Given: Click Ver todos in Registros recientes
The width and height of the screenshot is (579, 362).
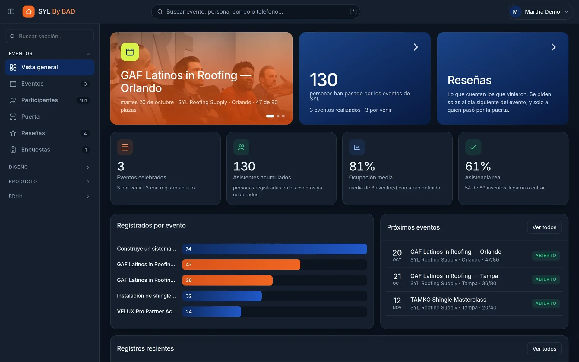Looking at the screenshot, I should 544,349.
